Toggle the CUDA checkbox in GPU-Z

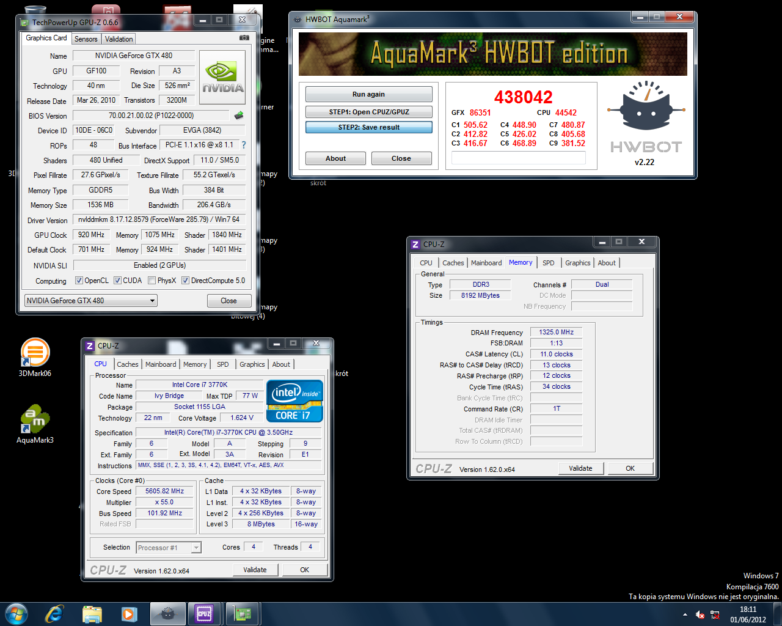point(117,281)
